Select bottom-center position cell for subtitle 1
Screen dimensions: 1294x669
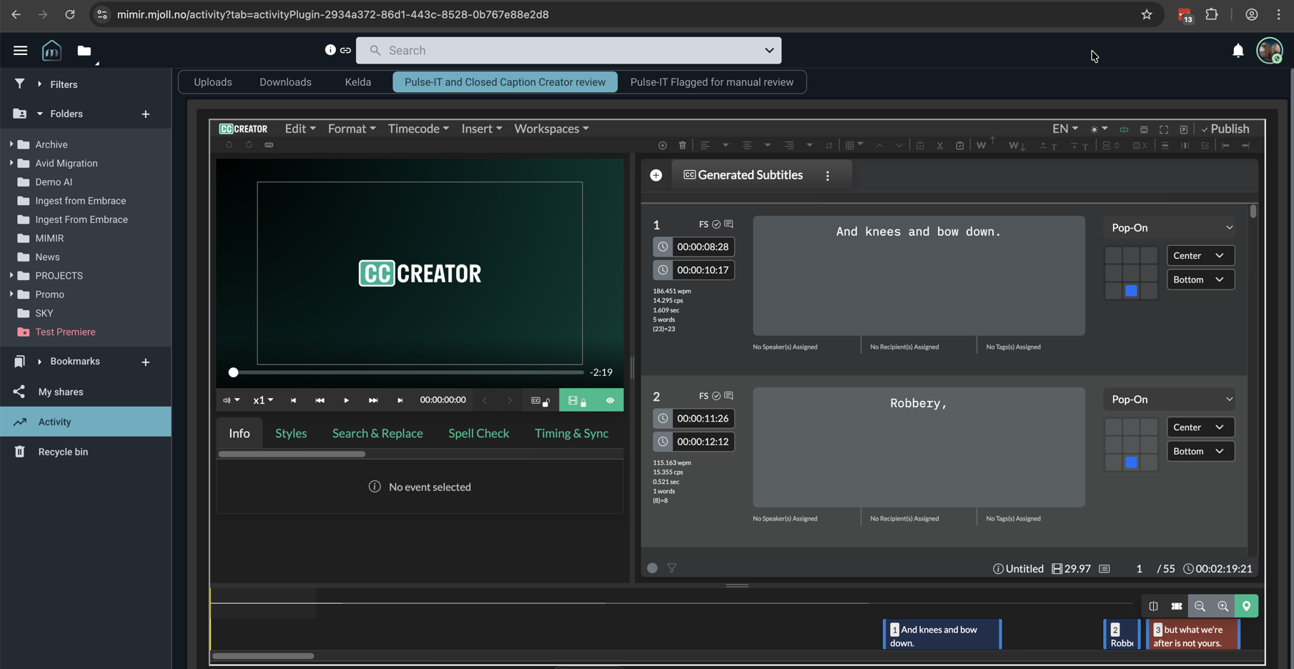pyautogui.click(x=1131, y=291)
